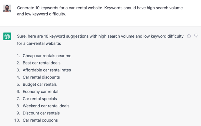Viewport: 201px width, 126px height.
Task: Click the "Best car rental deals" list item
Action: 42,63
